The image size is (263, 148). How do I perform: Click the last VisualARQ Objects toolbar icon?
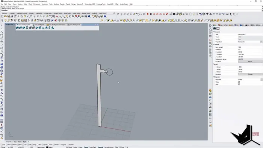pyautogui.click(x=53, y=28)
